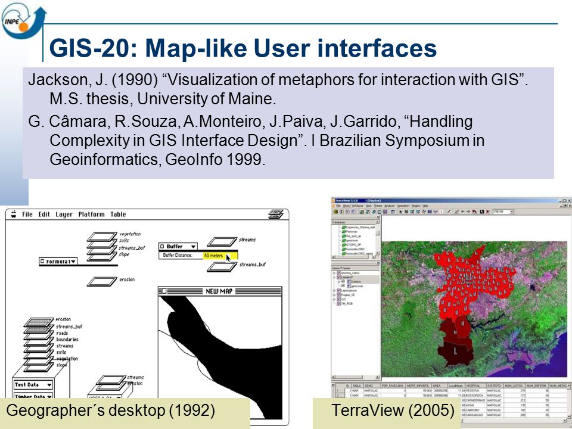Open the Edit menu in Geographer's desktop

point(43,214)
